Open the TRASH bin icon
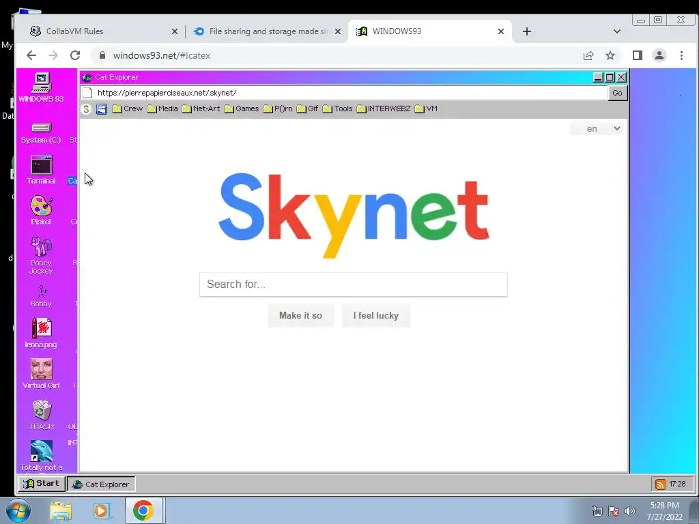Viewport: 699px width, 524px height. (x=41, y=415)
